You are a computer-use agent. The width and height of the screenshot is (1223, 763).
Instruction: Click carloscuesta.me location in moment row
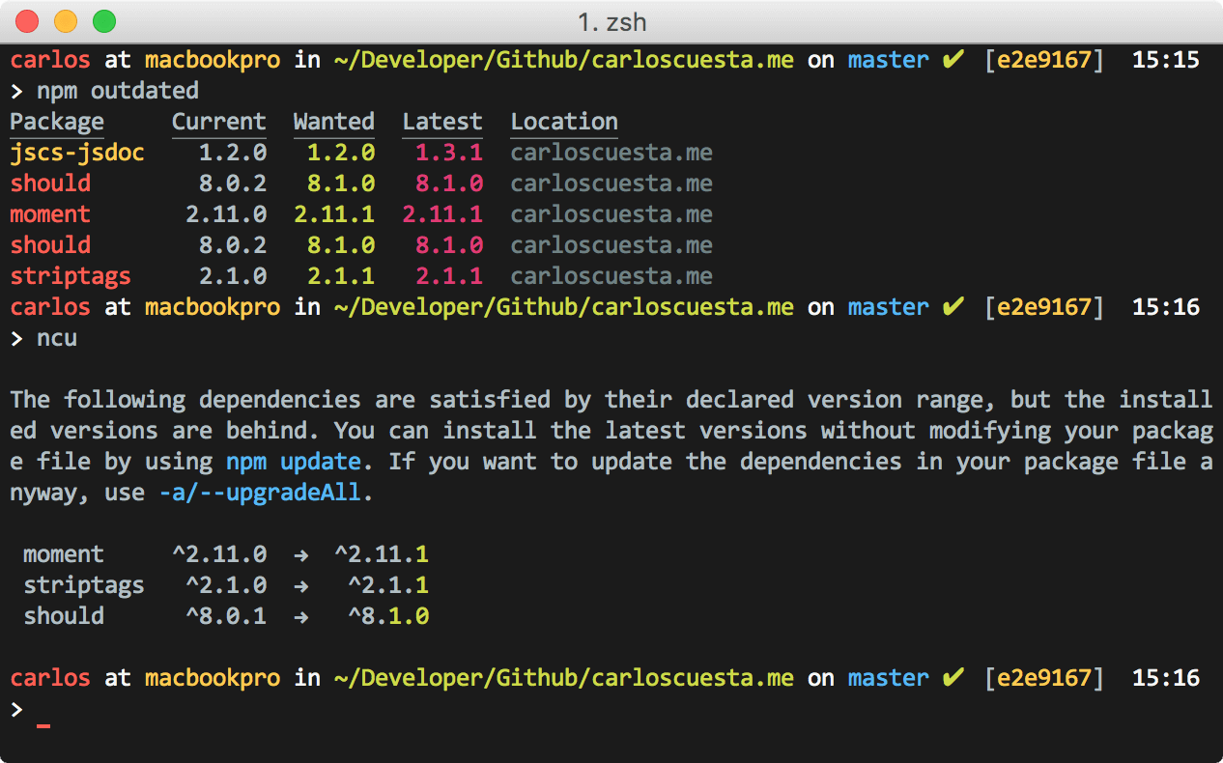611,214
